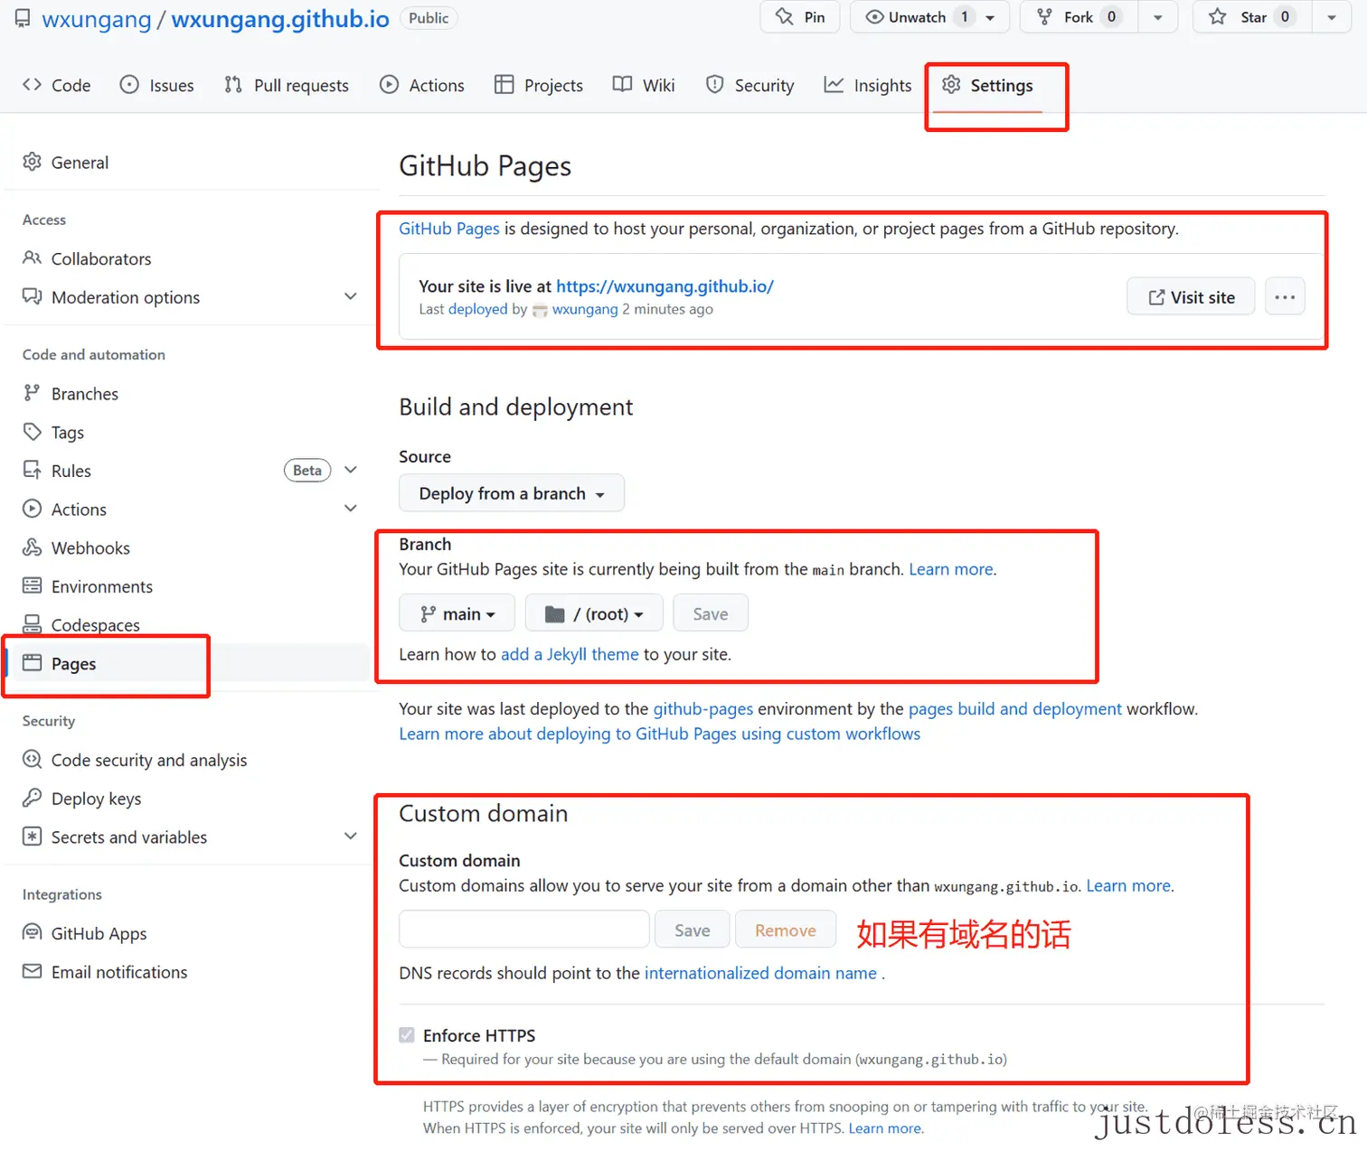The height and width of the screenshot is (1150, 1367).
Task: Click the Visit site button
Action: tap(1191, 297)
